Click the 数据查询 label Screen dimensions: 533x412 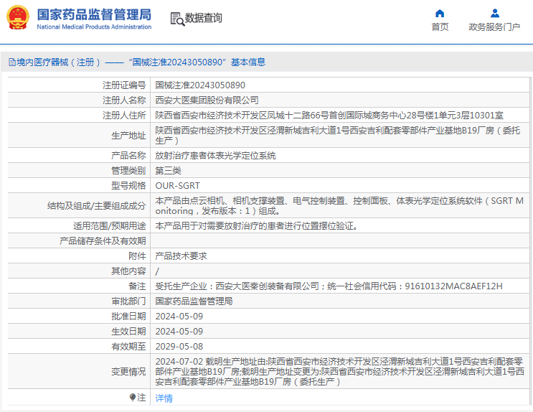[203, 18]
